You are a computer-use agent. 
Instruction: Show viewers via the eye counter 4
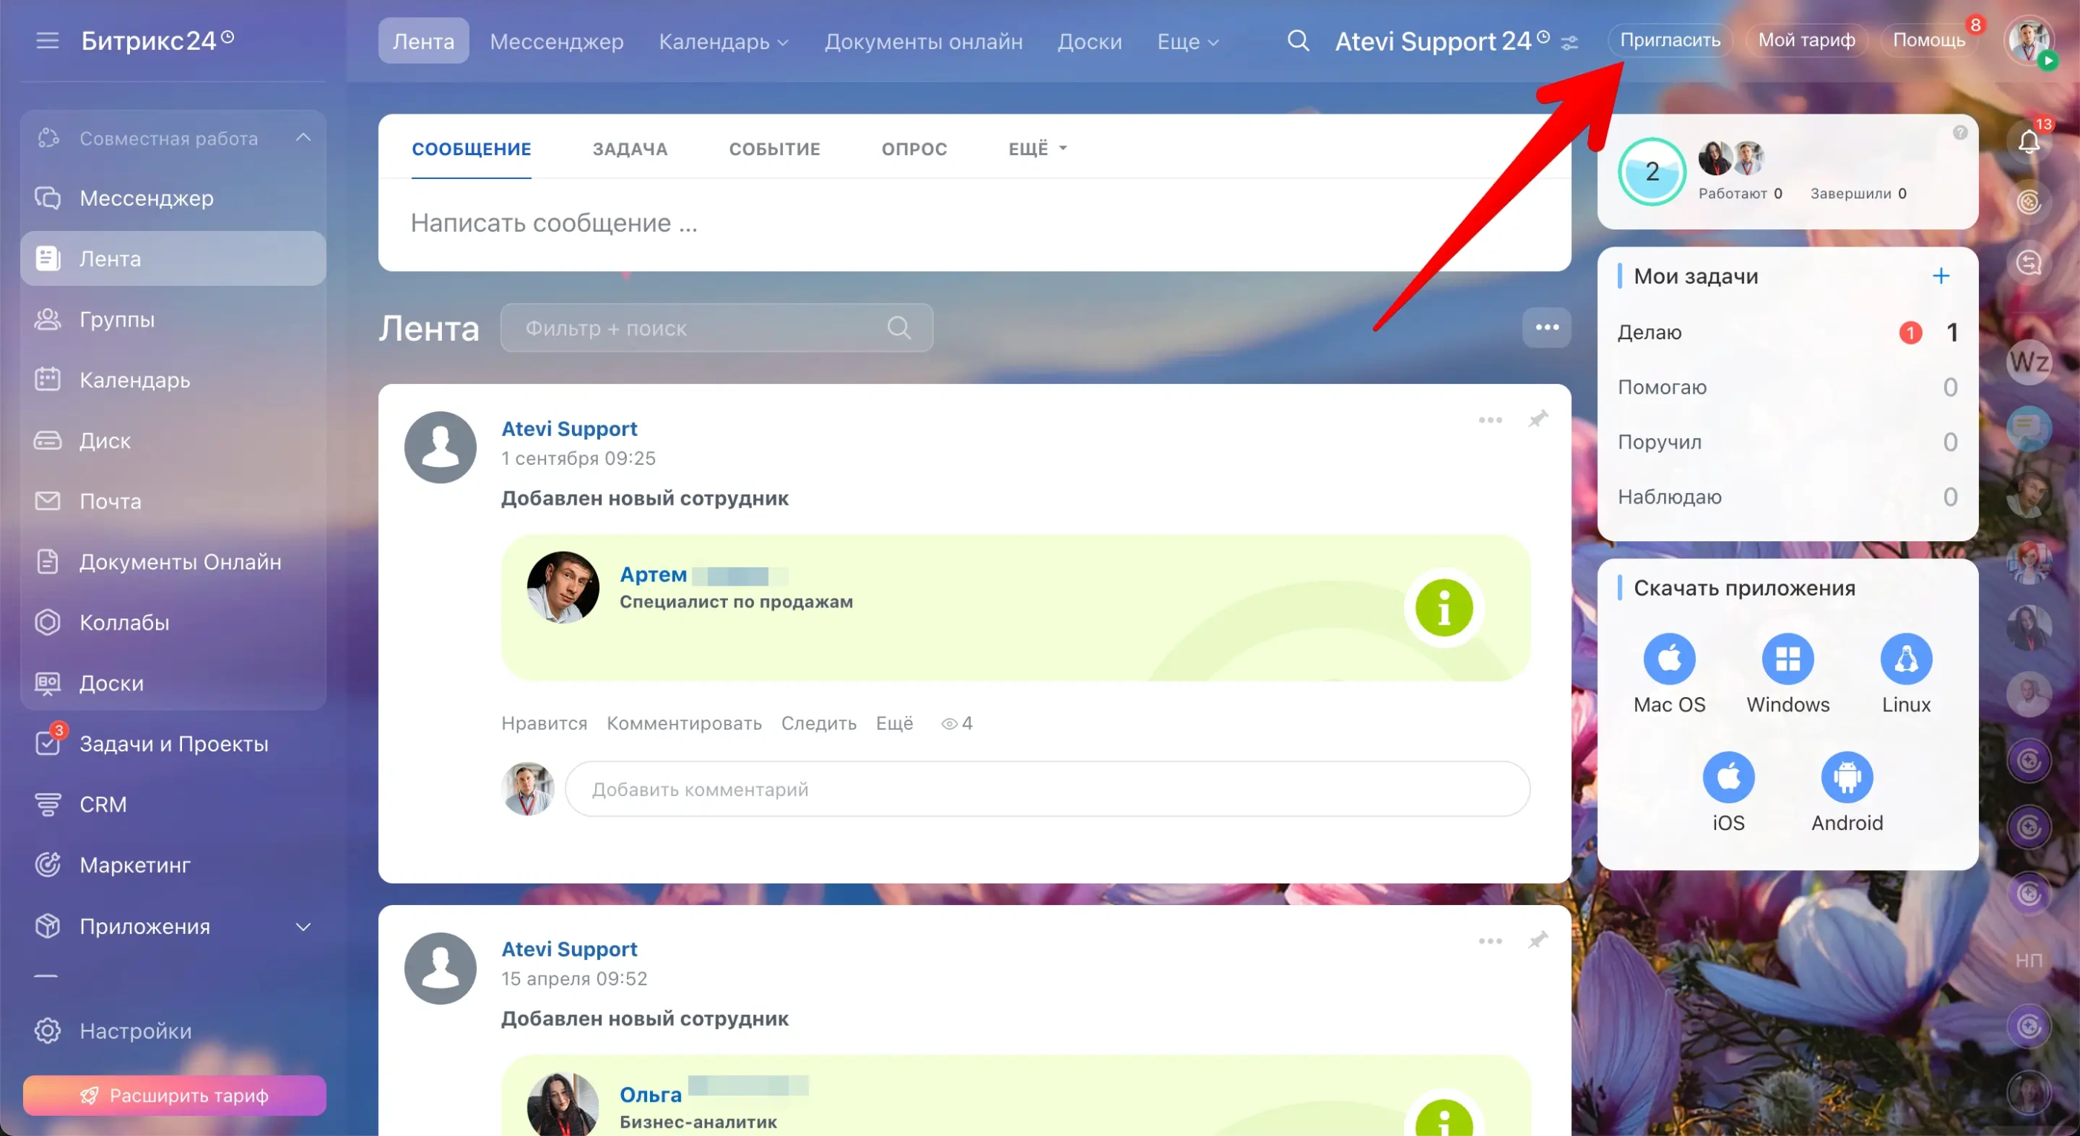957,723
